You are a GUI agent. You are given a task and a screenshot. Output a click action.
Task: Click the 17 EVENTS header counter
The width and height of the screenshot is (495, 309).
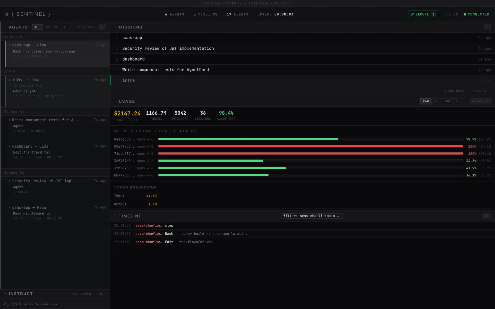[x=237, y=15]
